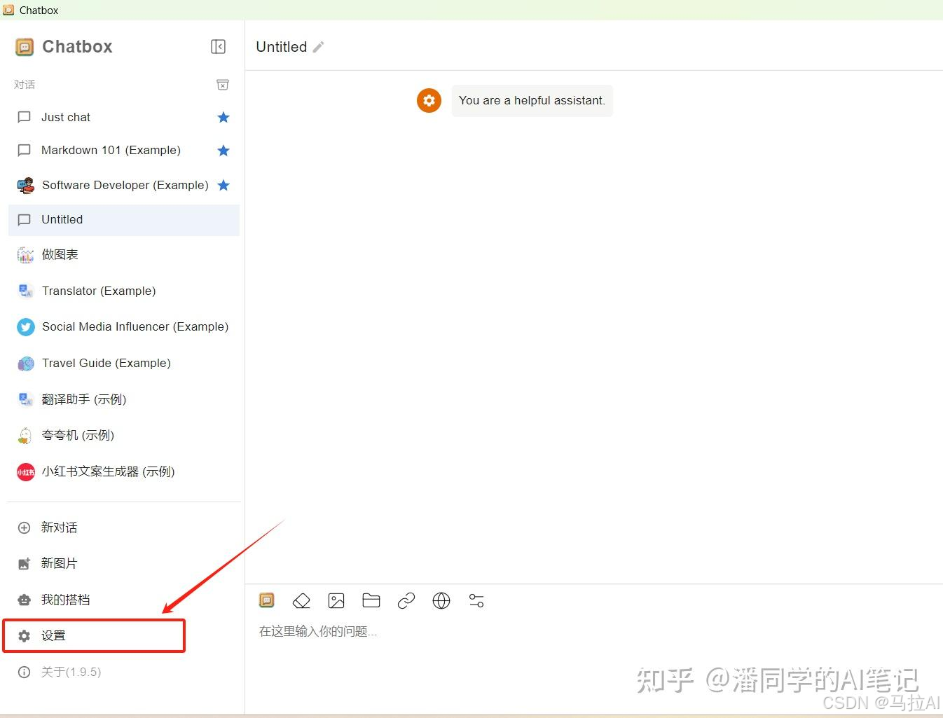Viewport: 943px width, 718px height.
Task: Edit session title with pencil icon
Action: coord(318,47)
